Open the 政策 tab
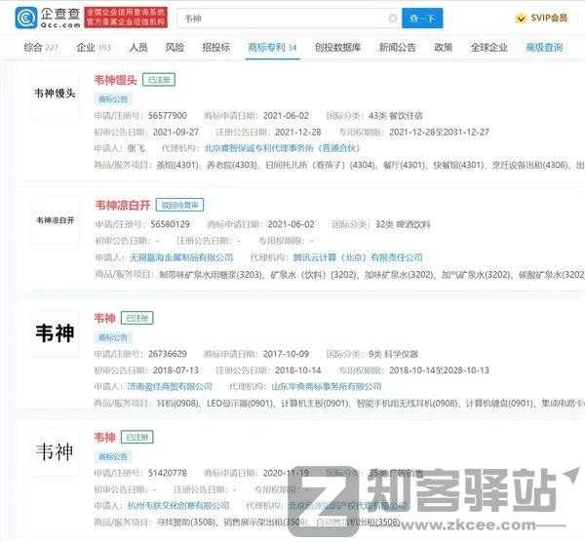 [444, 48]
